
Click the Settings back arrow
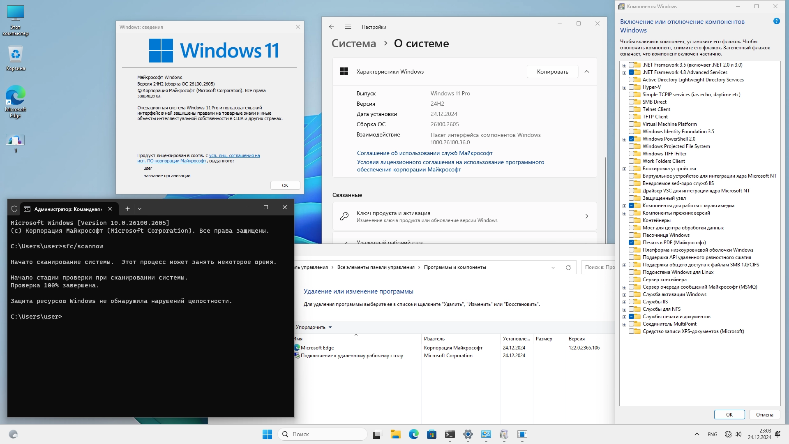click(x=332, y=27)
